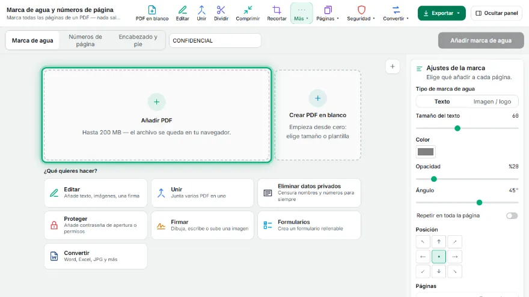The height and width of the screenshot is (297, 529).
Task: Open the Comprimir compress tool
Action: (248, 13)
